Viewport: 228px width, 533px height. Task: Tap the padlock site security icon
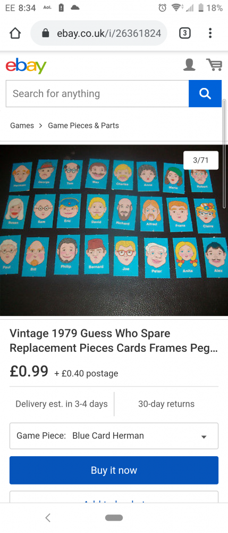click(45, 33)
